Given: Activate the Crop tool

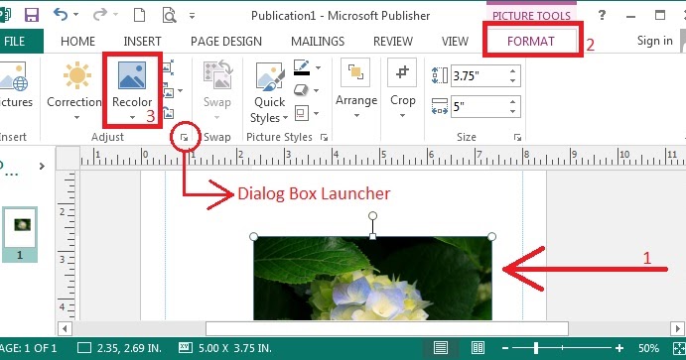Looking at the screenshot, I should tap(402, 89).
